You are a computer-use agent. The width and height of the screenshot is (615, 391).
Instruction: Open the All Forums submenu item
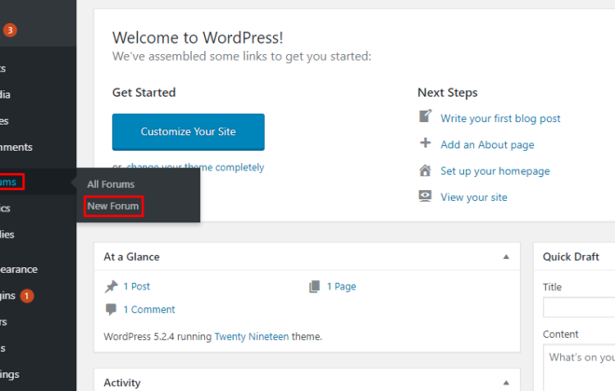click(111, 184)
